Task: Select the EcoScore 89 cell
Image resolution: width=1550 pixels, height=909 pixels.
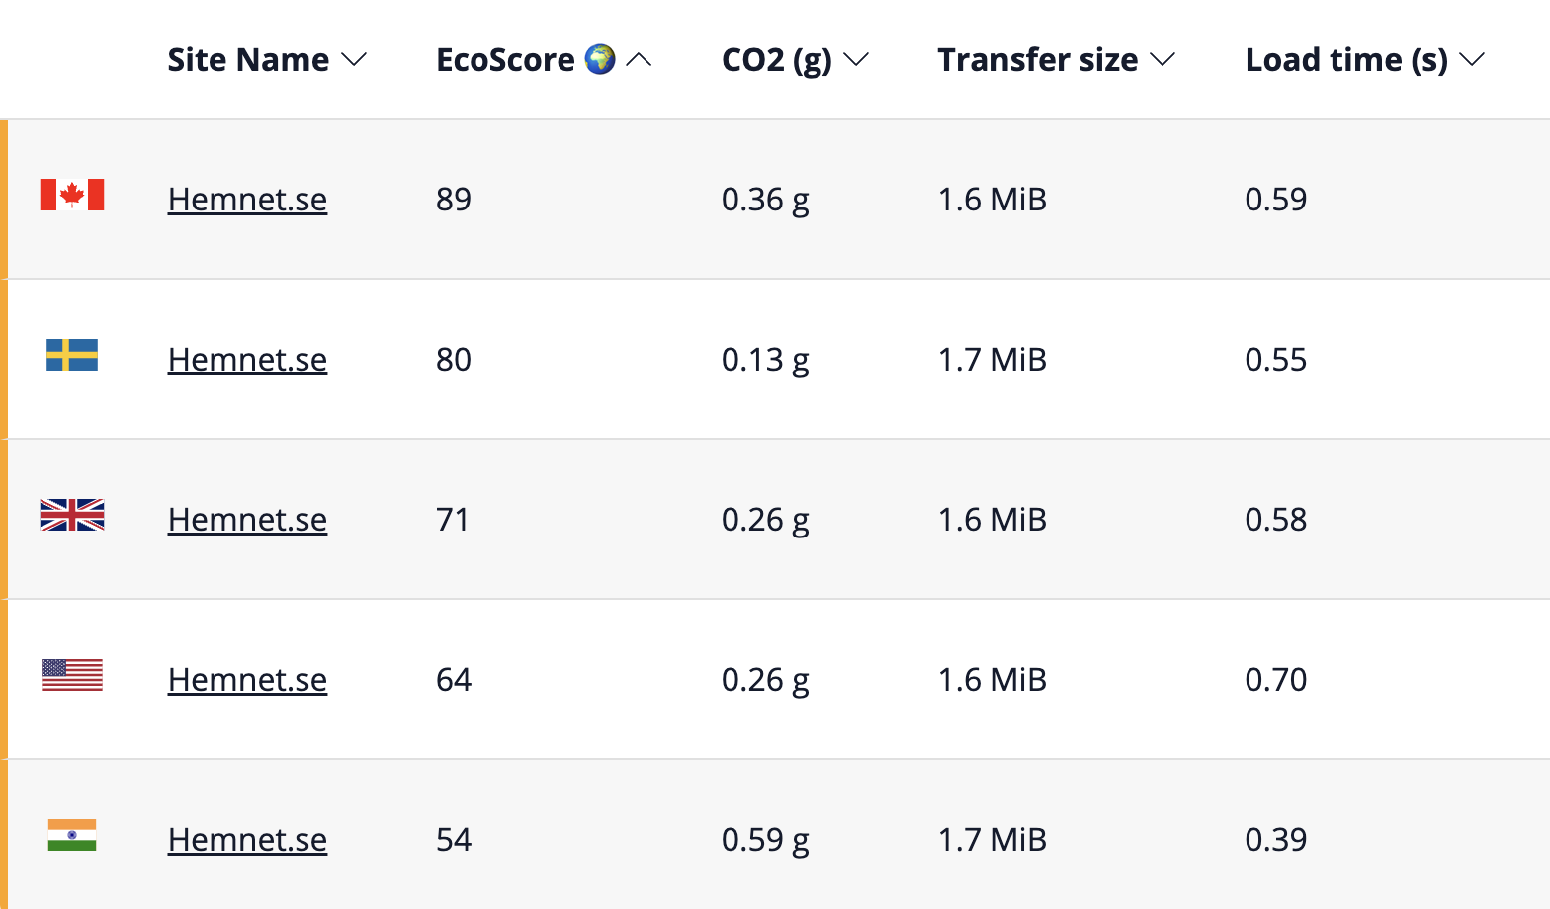Action: point(454,200)
